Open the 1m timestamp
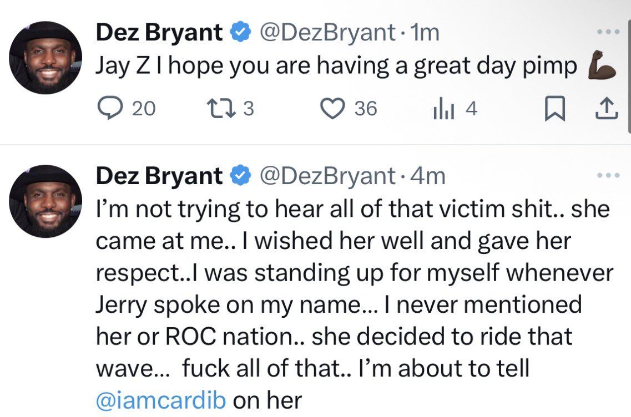This screenshot has width=631, height=417. tap(425, 33)
